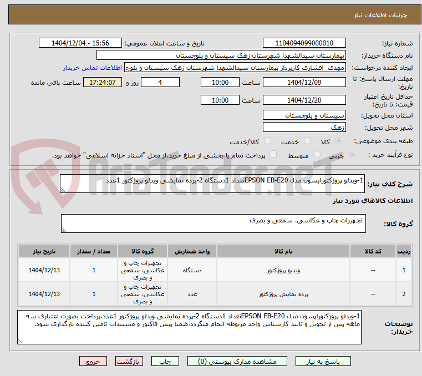Viewport: 422px width, 376px height.
Task: Click resize handle of the general description box
Action: (x=63, y=190)
